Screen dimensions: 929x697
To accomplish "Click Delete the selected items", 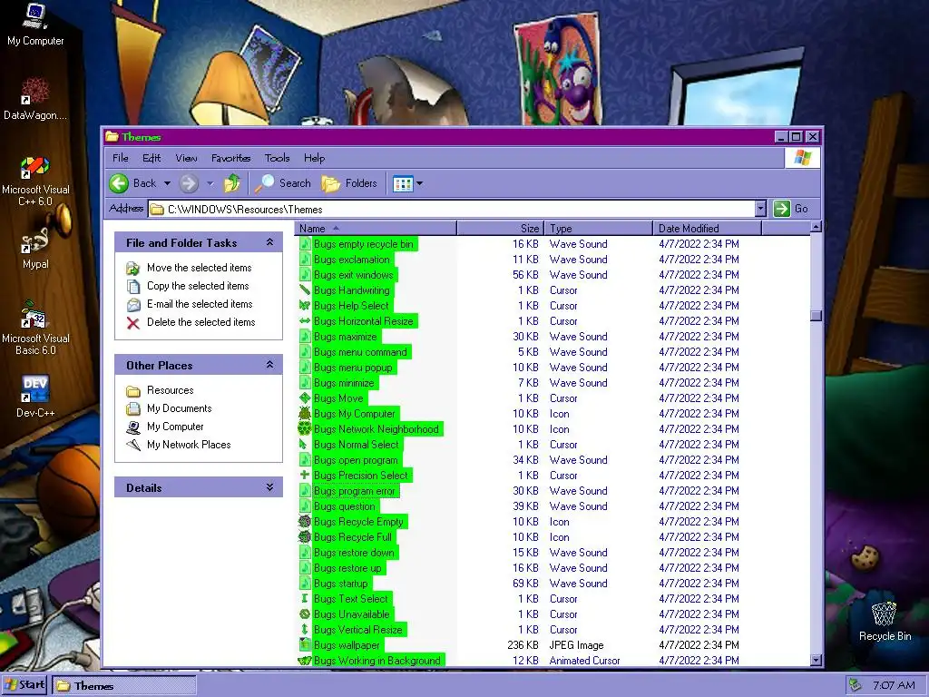I will 200,322.
